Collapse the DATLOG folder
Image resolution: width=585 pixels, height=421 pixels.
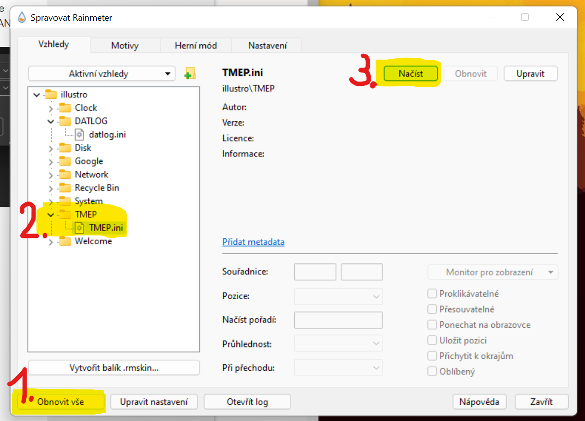point(51,121)
